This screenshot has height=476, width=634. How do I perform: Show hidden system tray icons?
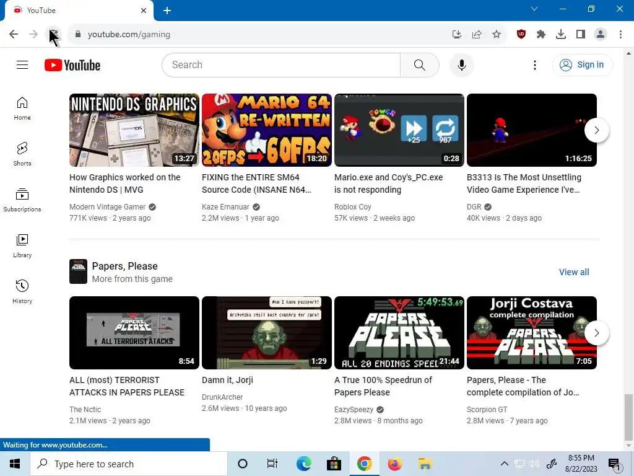point(504,464)
